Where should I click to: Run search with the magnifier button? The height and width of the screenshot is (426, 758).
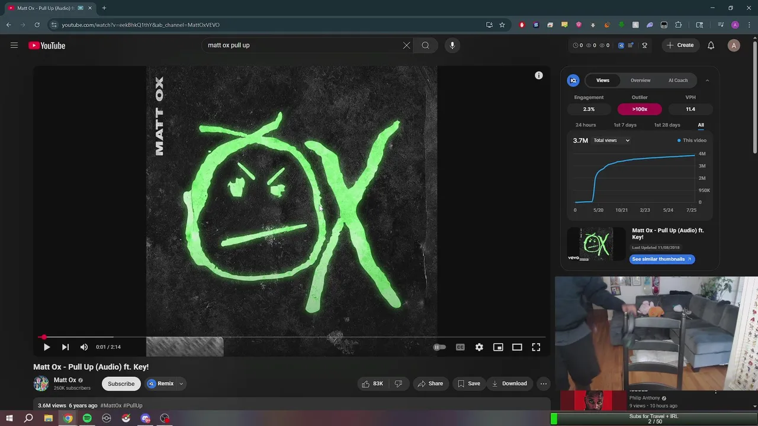425,46
